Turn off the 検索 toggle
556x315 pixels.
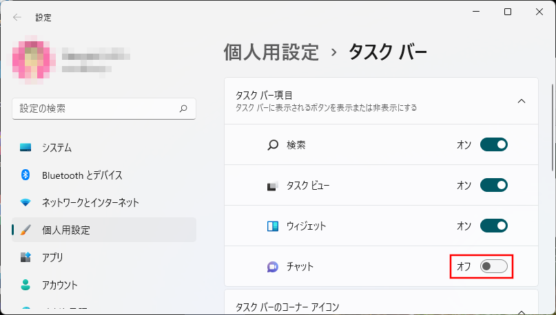coord(493,145)
